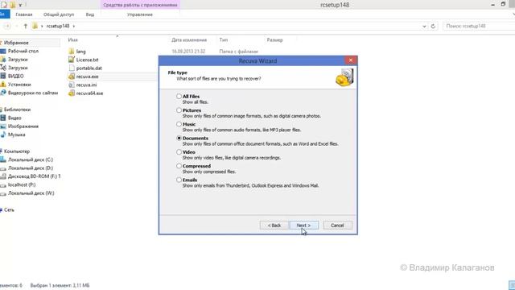The height and width of the screenshot is (290, 515).
Task: Select Избранное in navigation pane
Action: [x=16, y=43]
